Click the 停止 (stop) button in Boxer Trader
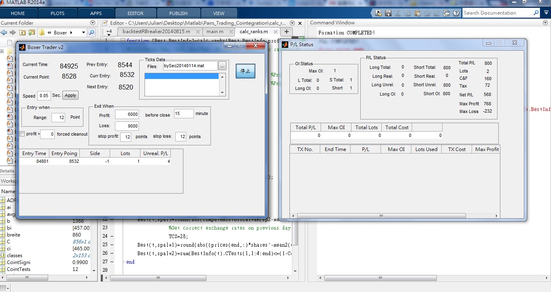Viewport: 551px width, 292px height. point(245,70)
